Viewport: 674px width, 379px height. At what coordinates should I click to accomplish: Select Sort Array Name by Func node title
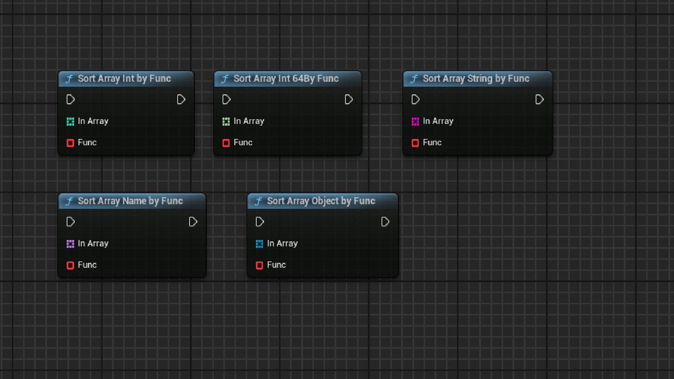click(x=131, y=201)
